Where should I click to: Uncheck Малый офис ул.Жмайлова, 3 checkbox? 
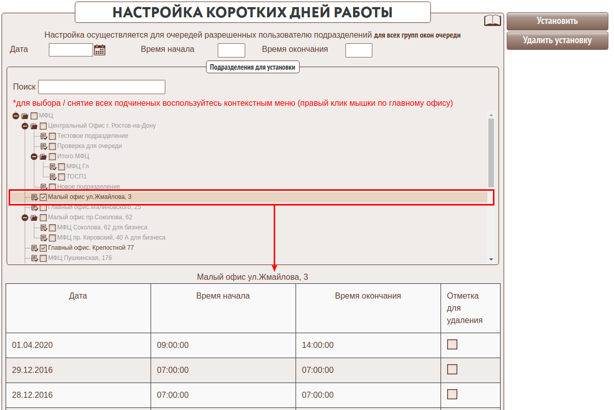(43, 197)
